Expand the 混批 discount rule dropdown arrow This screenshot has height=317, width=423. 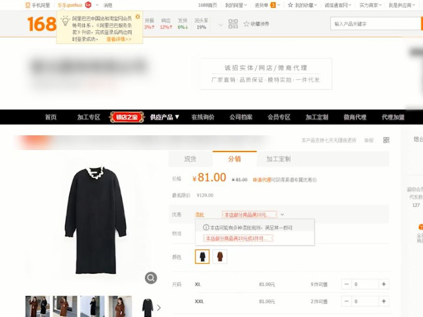coord(282,215)
